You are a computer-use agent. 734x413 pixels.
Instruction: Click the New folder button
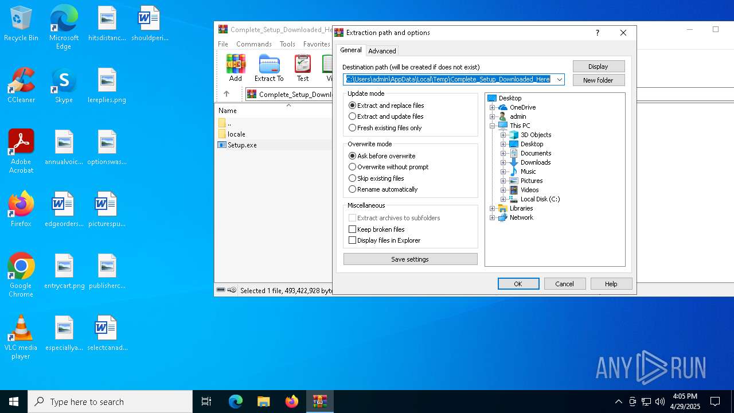click(598, 80)
